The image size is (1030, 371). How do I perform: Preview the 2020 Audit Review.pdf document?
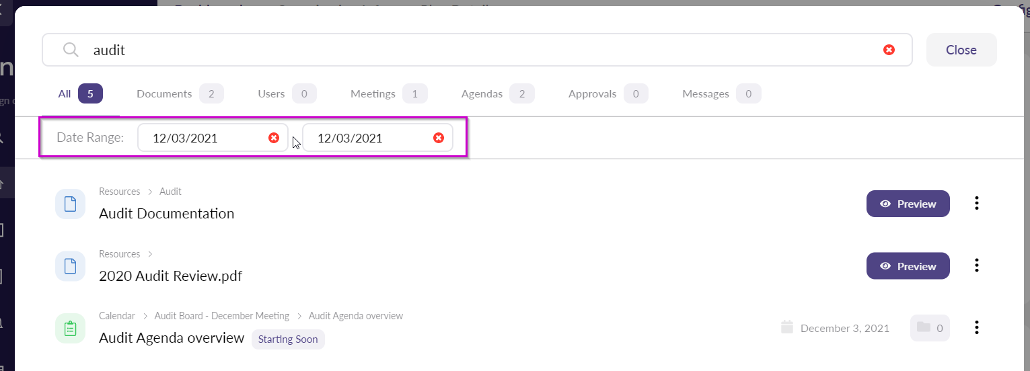coord(908,266)
